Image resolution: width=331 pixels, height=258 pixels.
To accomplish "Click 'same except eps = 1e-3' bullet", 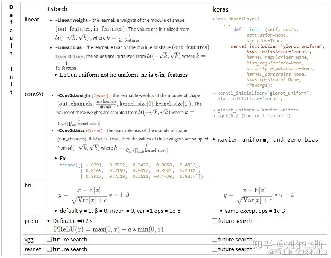I will (255, 211).
